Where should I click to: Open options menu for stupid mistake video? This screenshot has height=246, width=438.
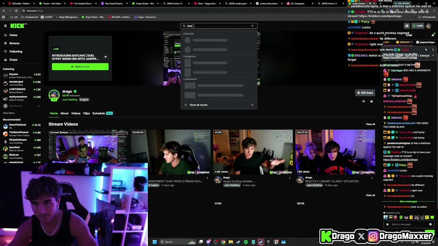[290, 178]
